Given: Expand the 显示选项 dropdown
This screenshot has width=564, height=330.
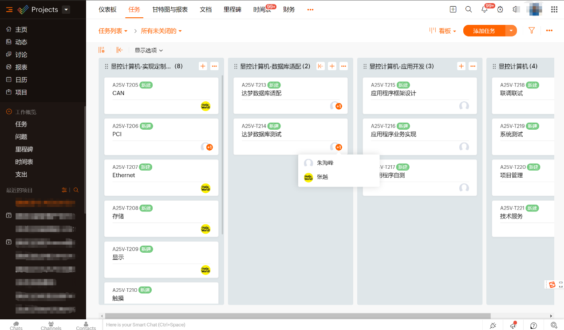Looking at the screenshot, I should 149,50.
